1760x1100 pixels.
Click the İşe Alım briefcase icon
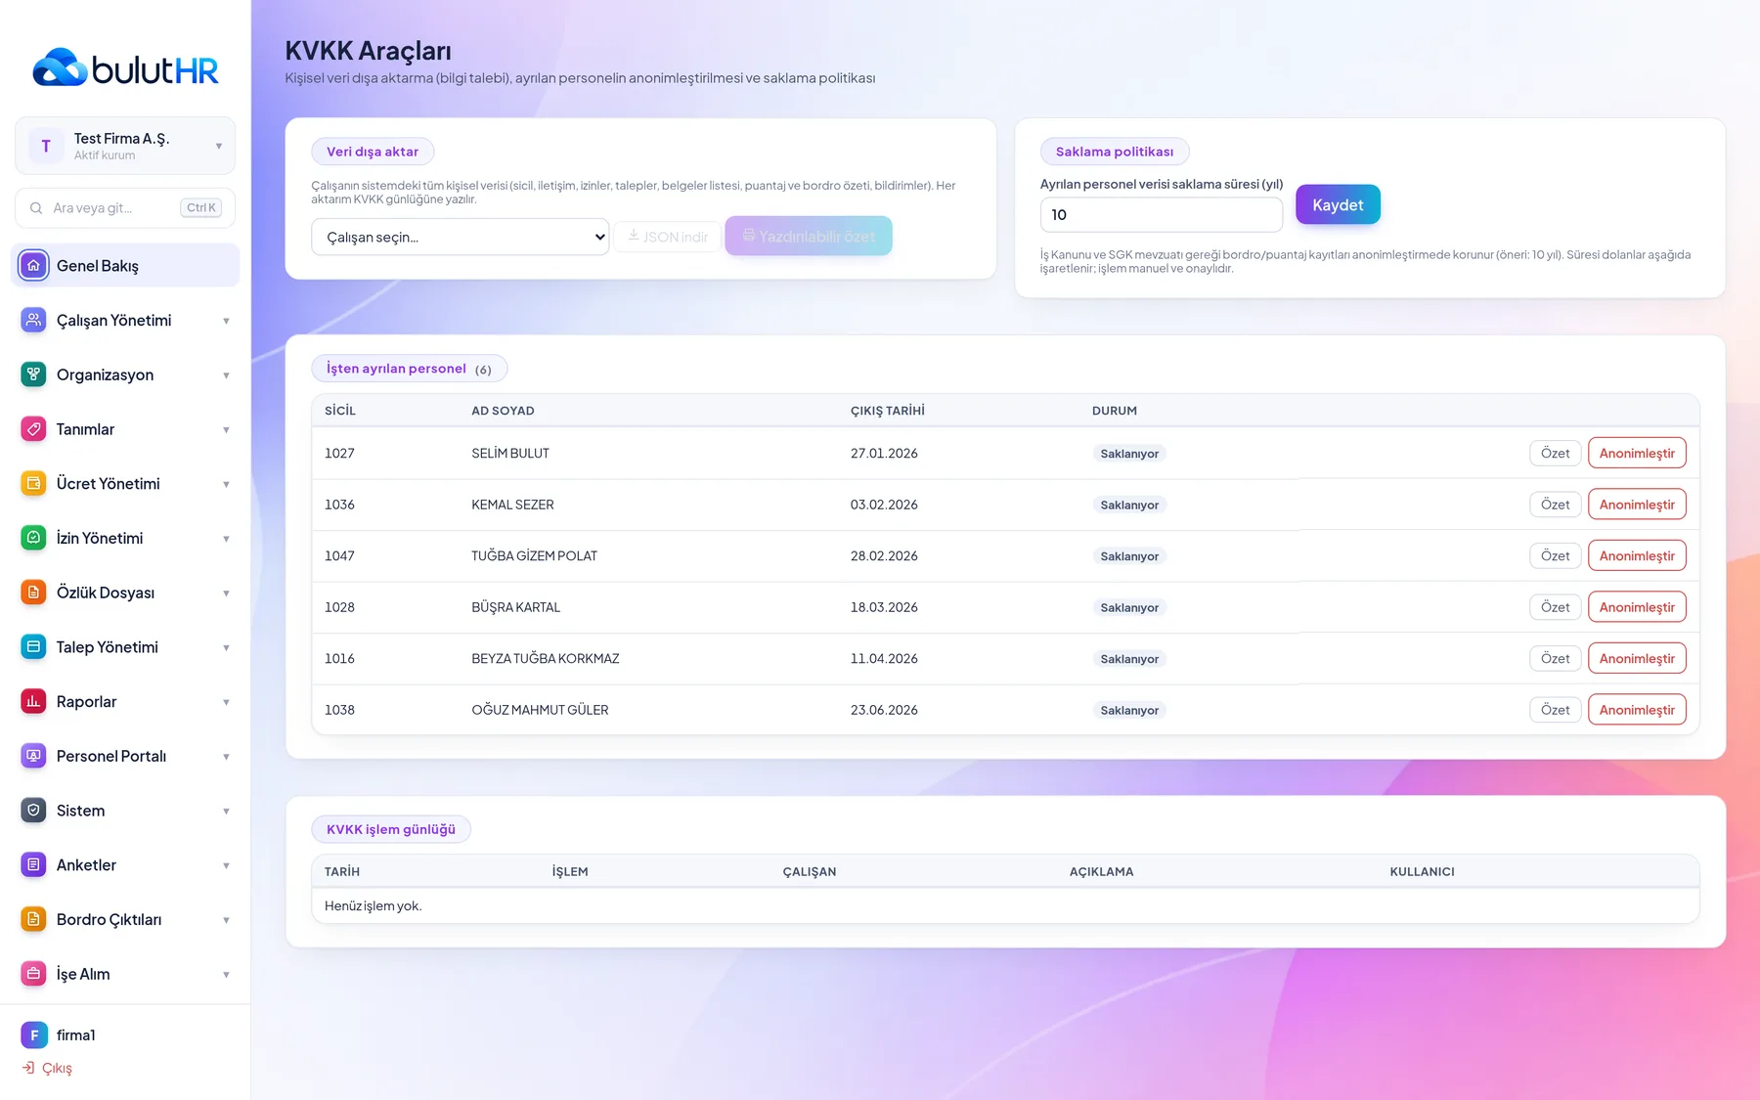[x=33, y=974]
